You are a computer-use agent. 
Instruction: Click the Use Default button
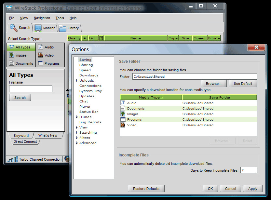[243, 84]
